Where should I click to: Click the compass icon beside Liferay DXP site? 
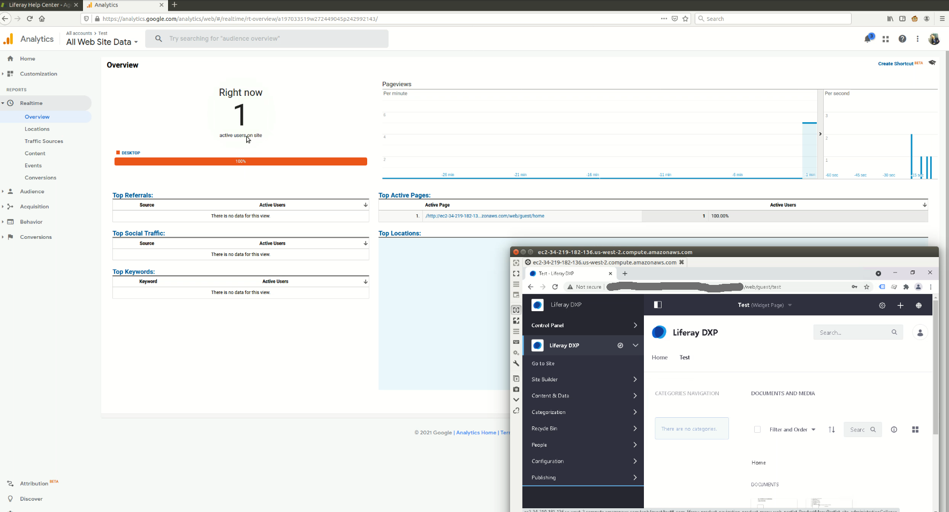click(620, 345)
